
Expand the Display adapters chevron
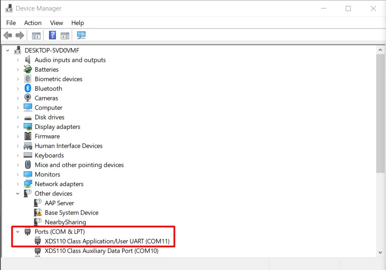[18, 127]
